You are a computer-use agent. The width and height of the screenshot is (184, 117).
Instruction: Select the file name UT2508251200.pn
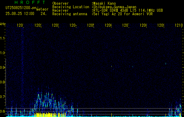[x=21, y=8]
